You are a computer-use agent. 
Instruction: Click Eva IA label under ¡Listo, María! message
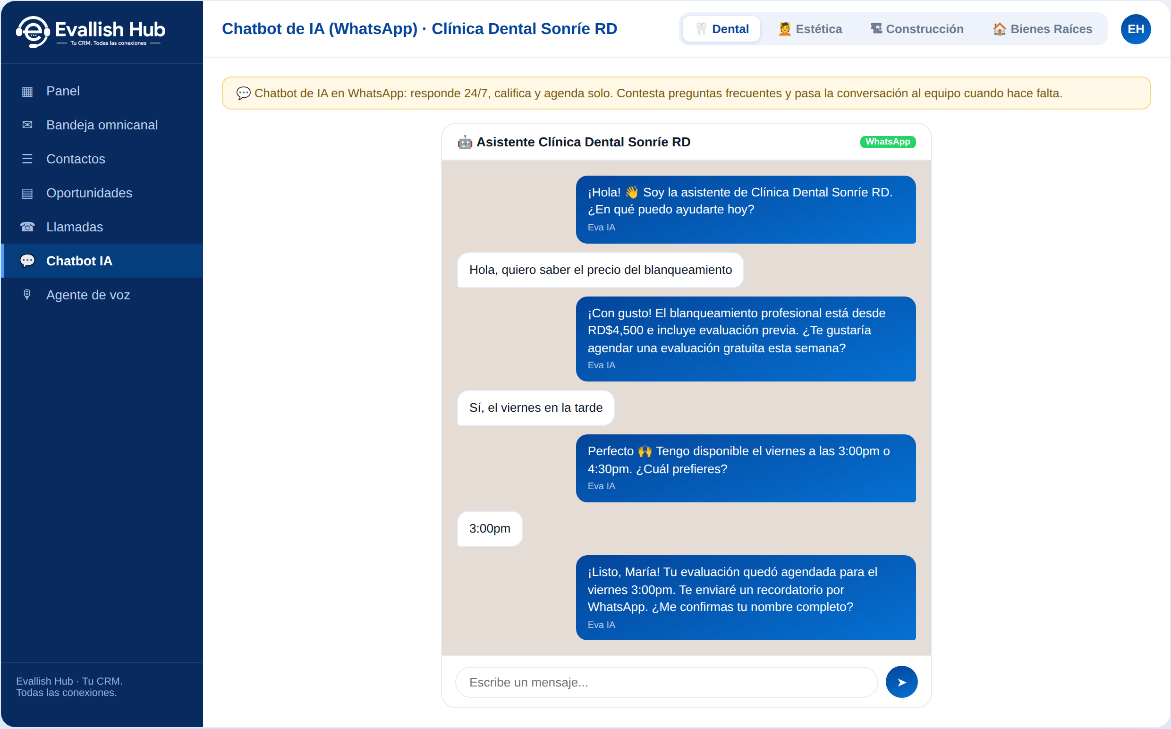click(601, 624)
